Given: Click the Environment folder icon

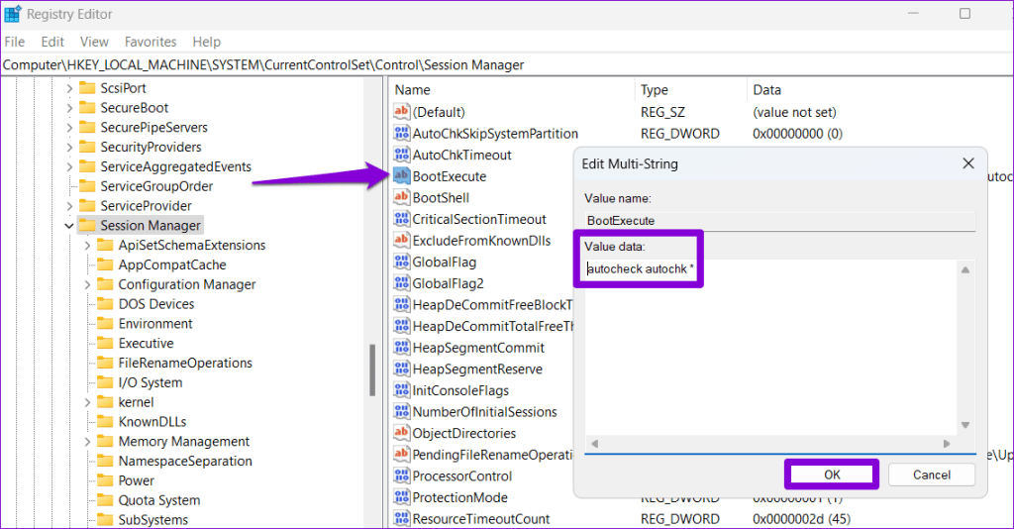Looking at the screenshot, I should [105, 323].
